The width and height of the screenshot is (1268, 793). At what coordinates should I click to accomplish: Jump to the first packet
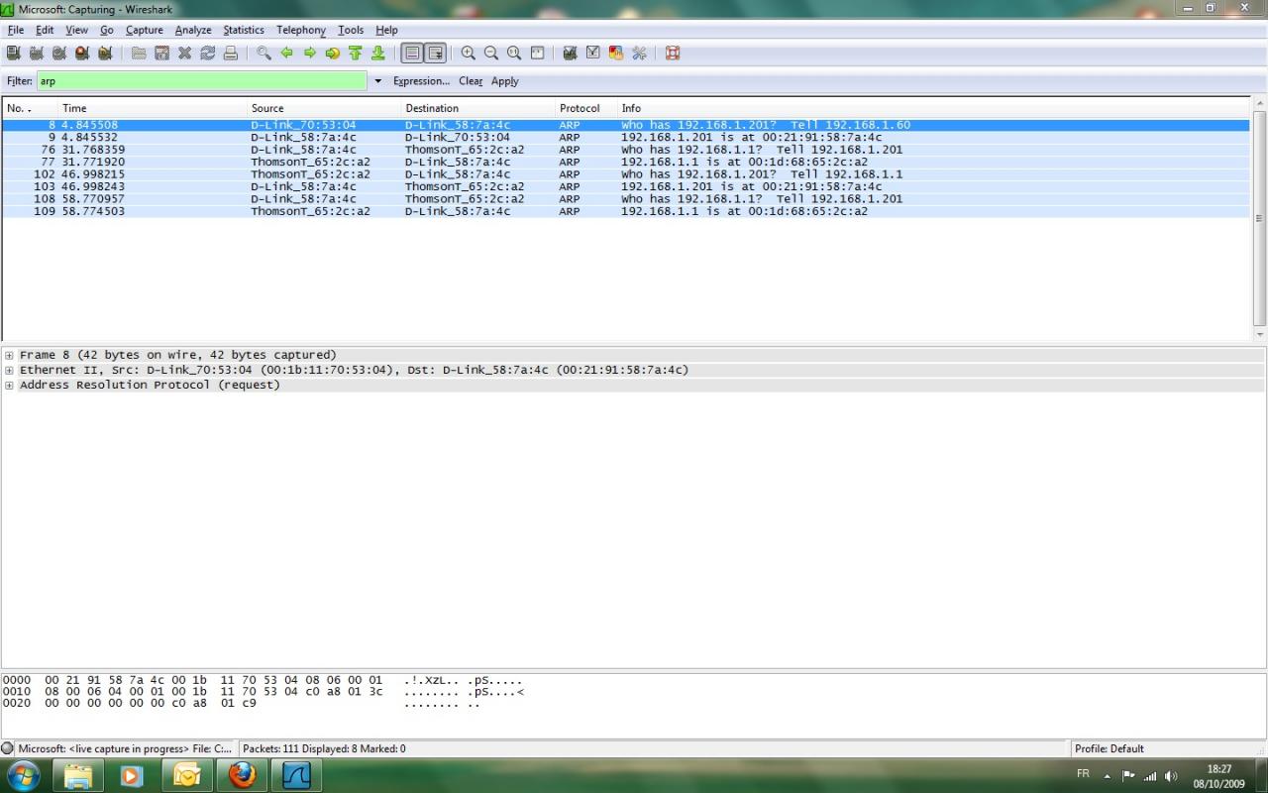pos(355,53)
